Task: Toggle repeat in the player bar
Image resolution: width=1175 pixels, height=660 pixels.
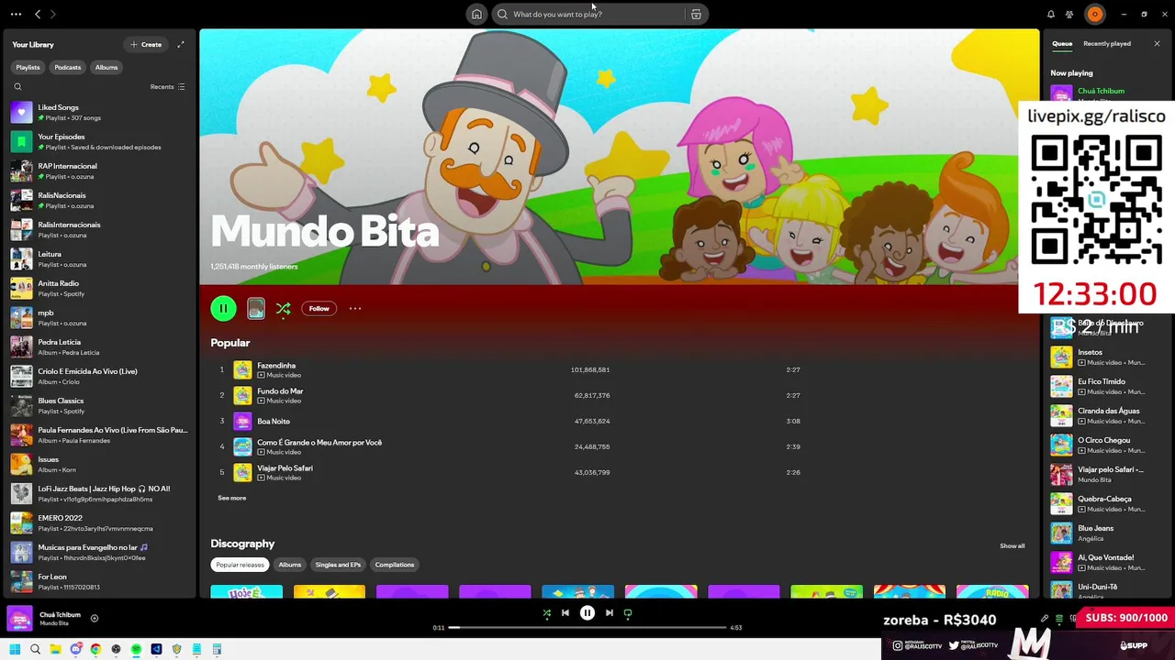Action: click(628, 613)
